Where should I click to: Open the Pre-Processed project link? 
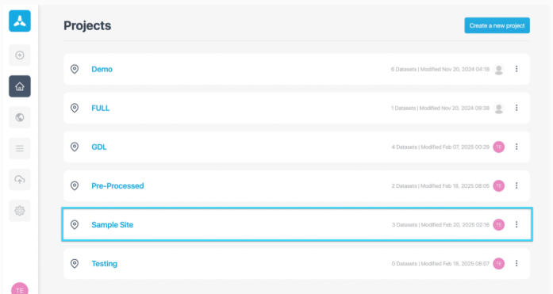(x=117, y=186)
